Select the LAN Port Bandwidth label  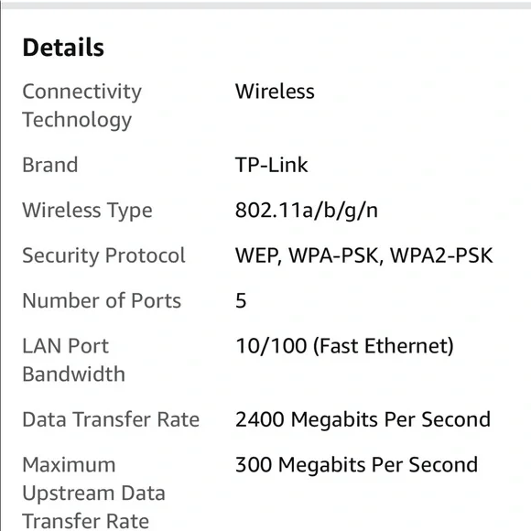coord(74,360)
